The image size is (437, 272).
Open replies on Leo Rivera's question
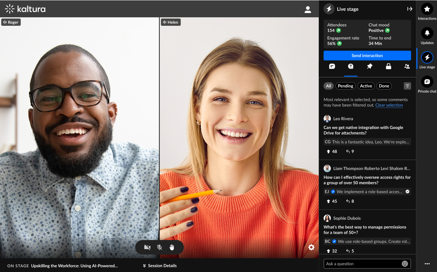(x=350, y=151)
